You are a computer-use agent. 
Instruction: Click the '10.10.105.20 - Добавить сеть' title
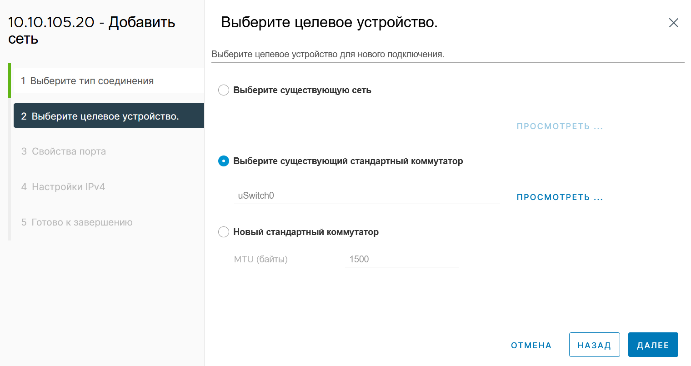pos(92,30)
